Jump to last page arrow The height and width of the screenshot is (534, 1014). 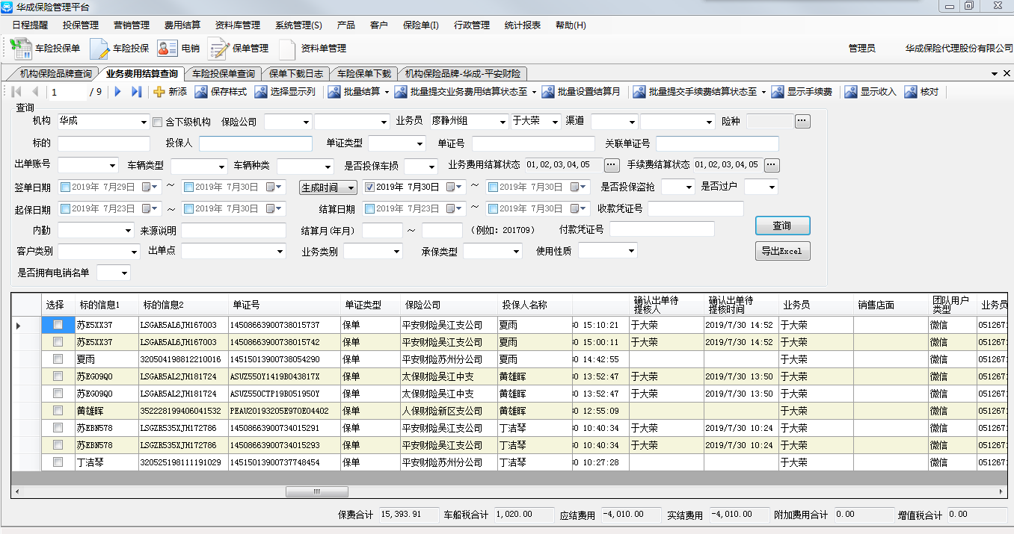[x=136, y=92]
